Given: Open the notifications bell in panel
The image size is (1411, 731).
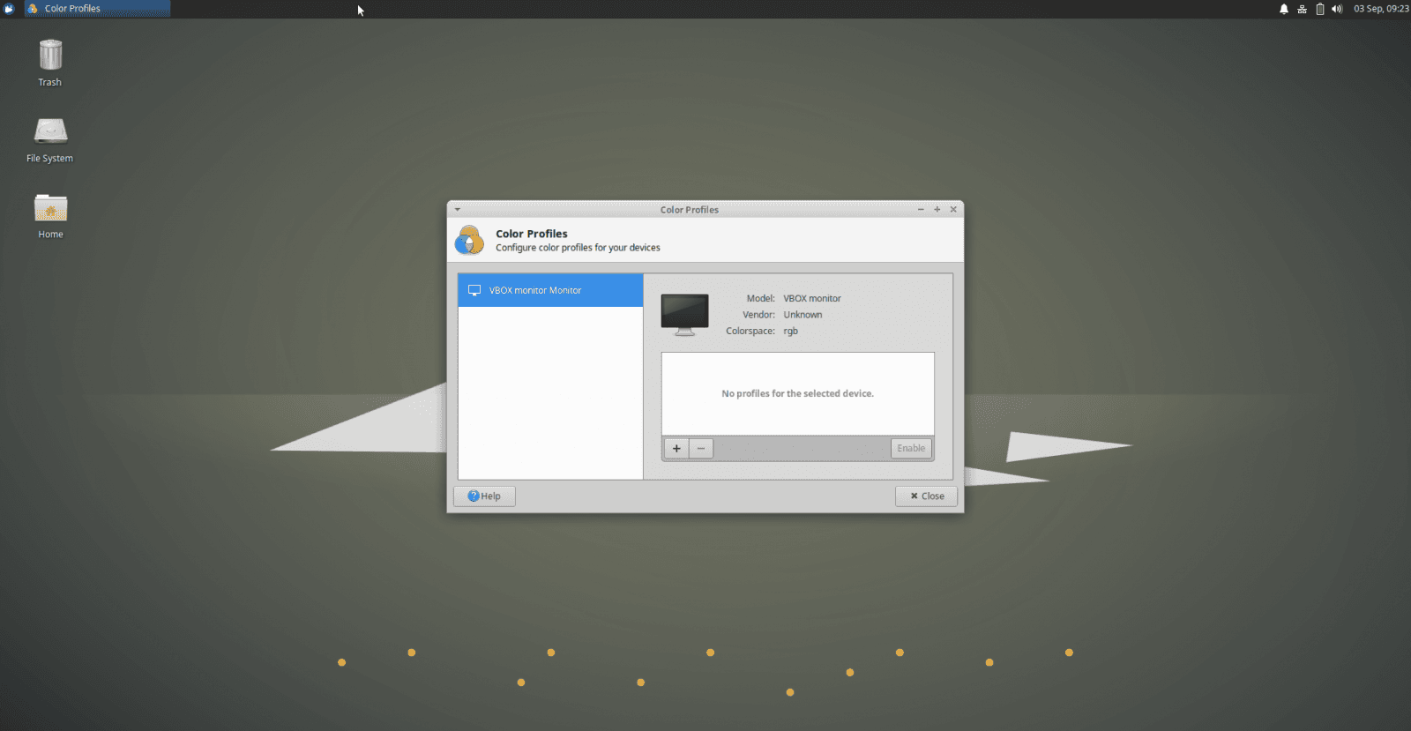Looking at the screenshot, I should [1284, 9].
